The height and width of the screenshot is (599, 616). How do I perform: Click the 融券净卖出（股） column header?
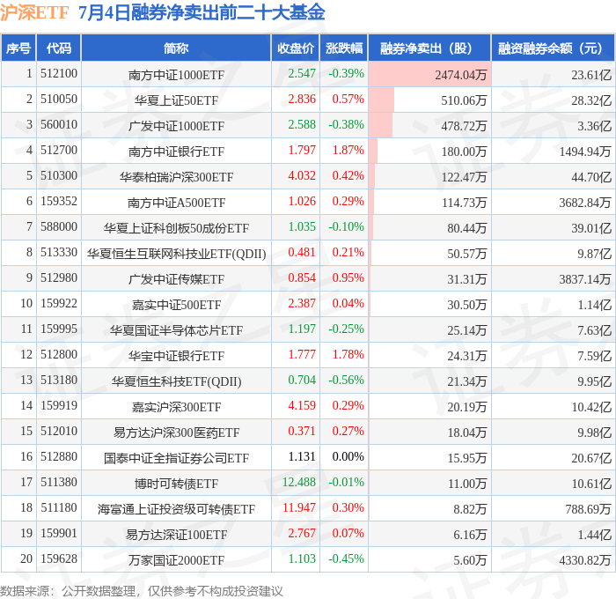tap(429, 48)
